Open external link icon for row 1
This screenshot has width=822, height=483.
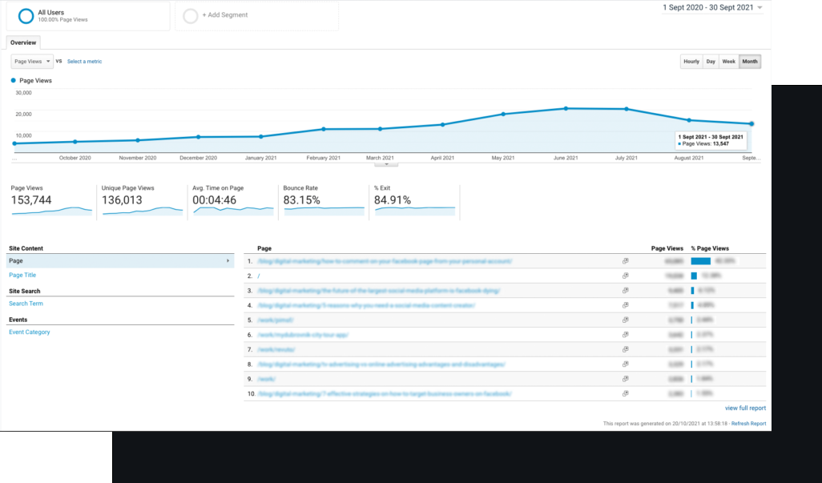point(626,261)
